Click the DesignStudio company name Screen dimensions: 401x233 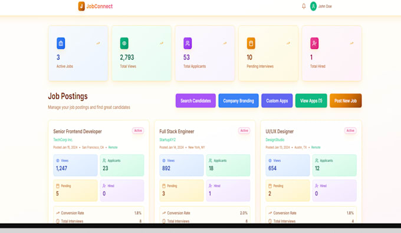point(275,139)
